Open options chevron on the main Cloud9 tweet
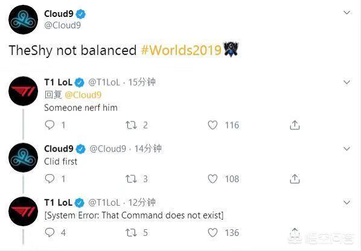Viewport: 361px width, 251px height. pyautogui.click(x=347, y=13)
